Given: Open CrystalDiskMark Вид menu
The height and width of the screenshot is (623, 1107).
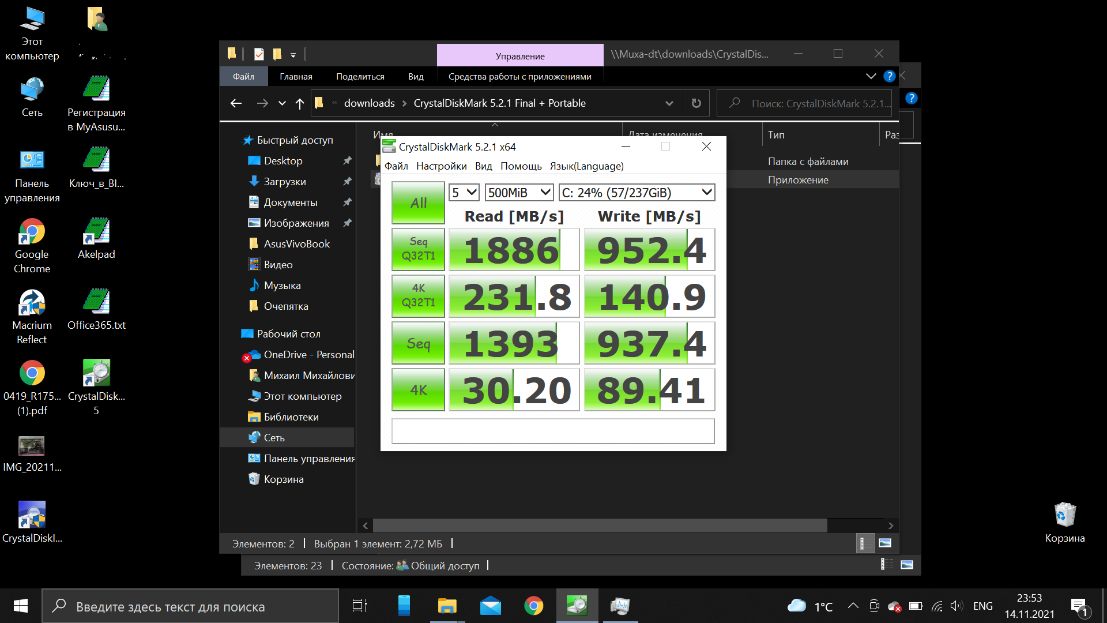Looking at the screenshot, I should point(484,166).
